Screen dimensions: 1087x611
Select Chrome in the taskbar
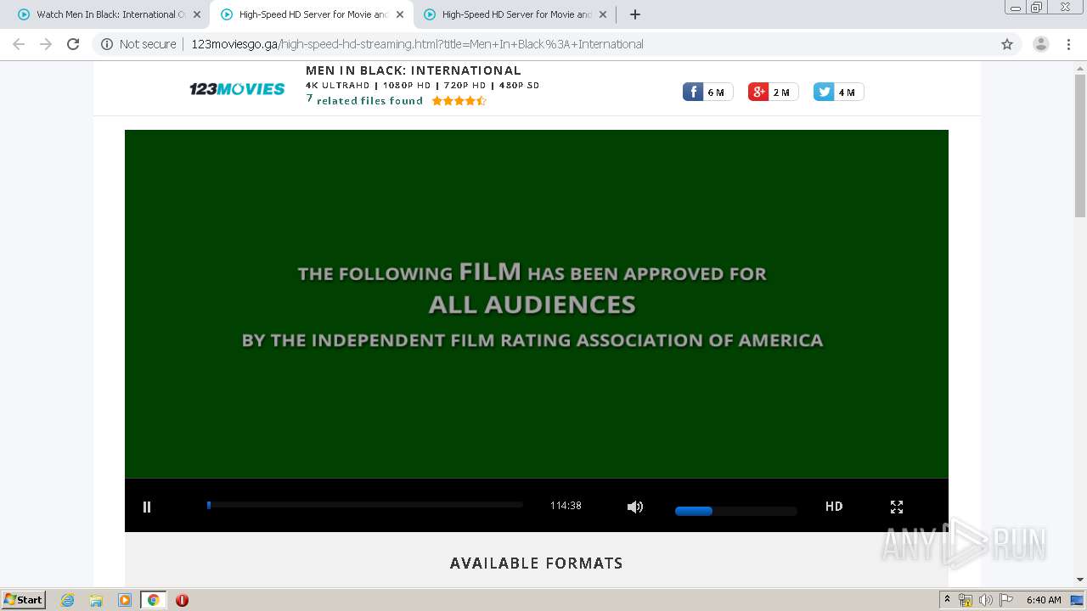153,600
